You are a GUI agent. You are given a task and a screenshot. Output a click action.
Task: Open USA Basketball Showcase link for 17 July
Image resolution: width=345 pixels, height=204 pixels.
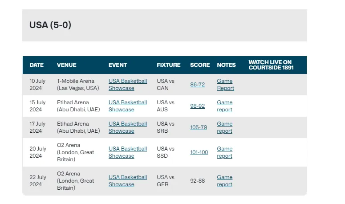[128, 127]
